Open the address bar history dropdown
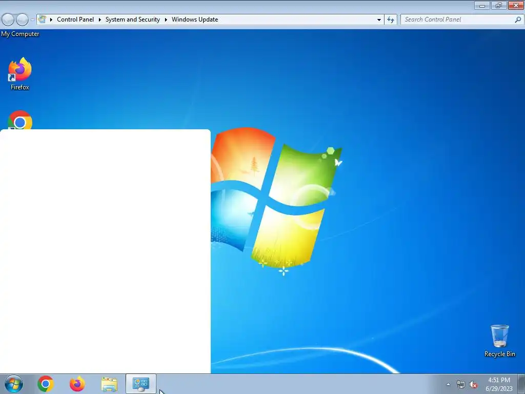The height and width of the screenshot is (394, 525). (x=379, y=19)
